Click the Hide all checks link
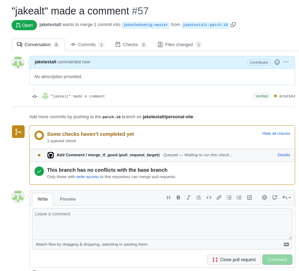Image resolution: width=299 pixels, height=271 pixels. (276, 133)
